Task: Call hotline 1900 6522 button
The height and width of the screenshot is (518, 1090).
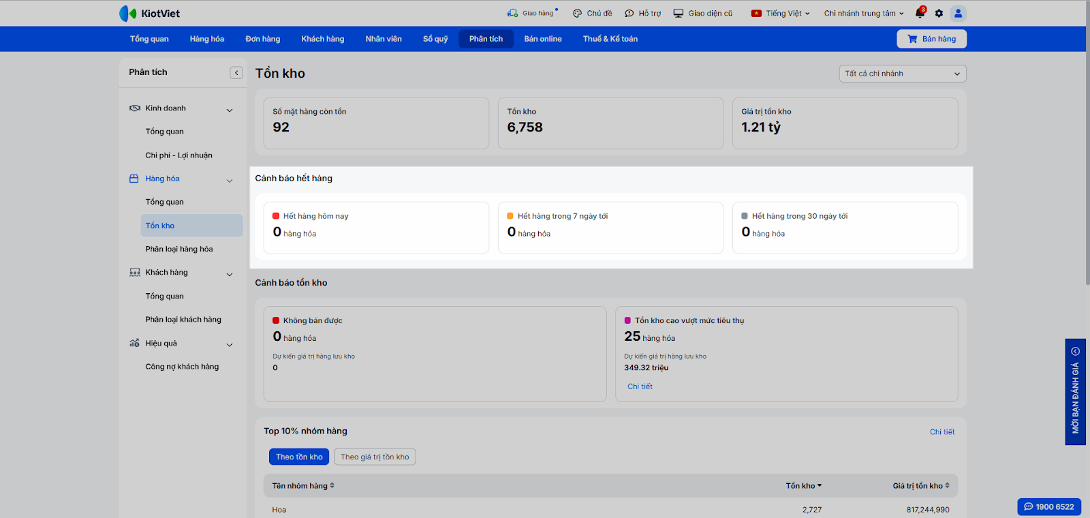Action: click(1049, 506)
